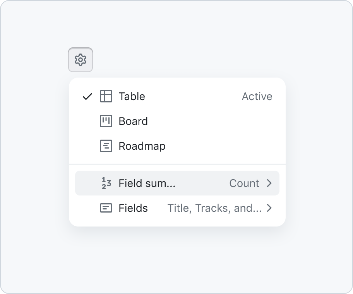Image resolution: width=353 pixels, height=294 pixels.
Task: Click the Title, Tracks, and... text
Action: point(214,208)
